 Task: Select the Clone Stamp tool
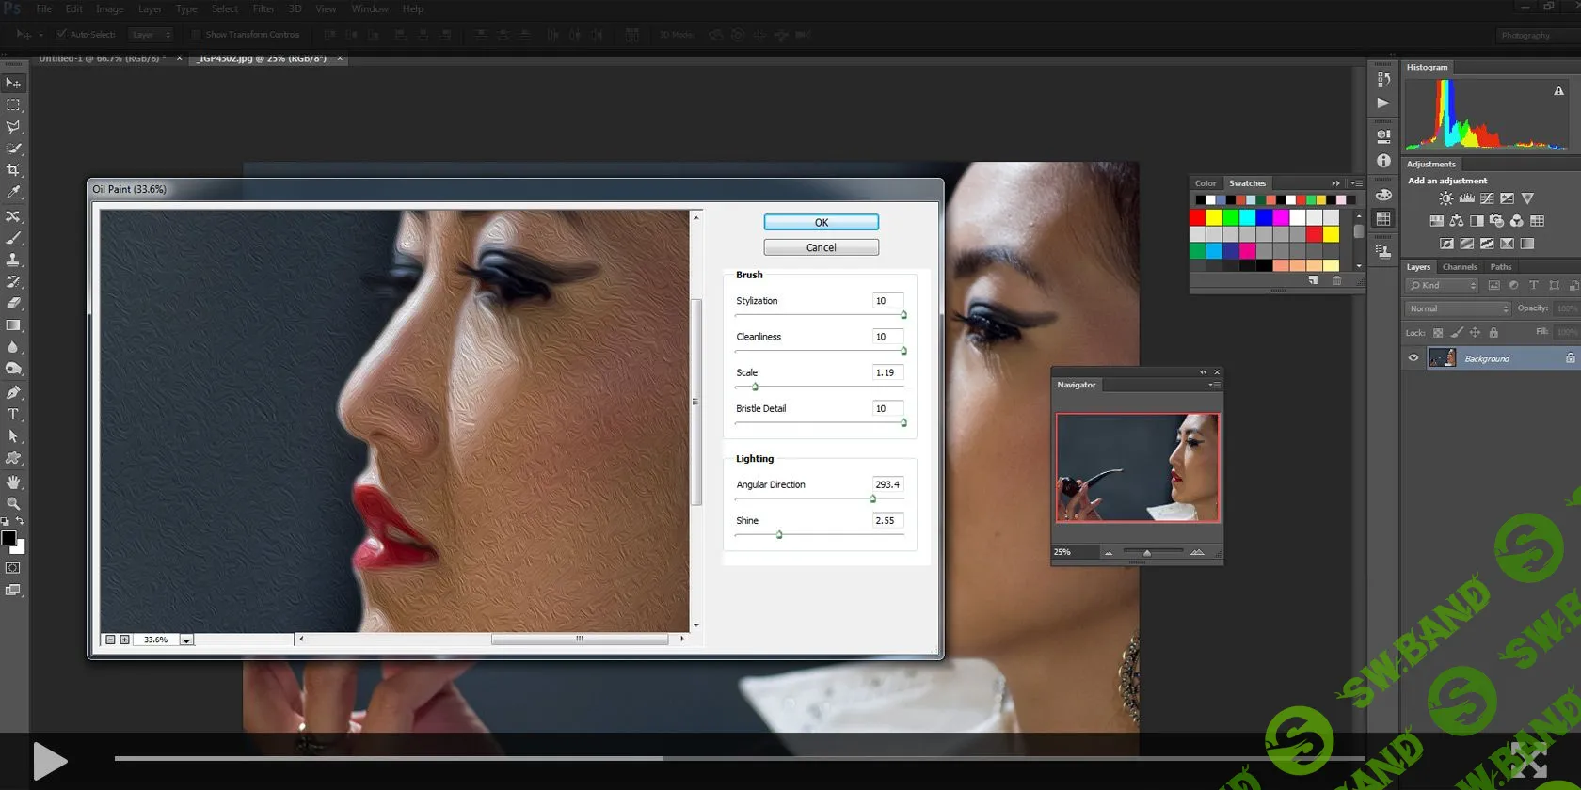coord(13,259)
